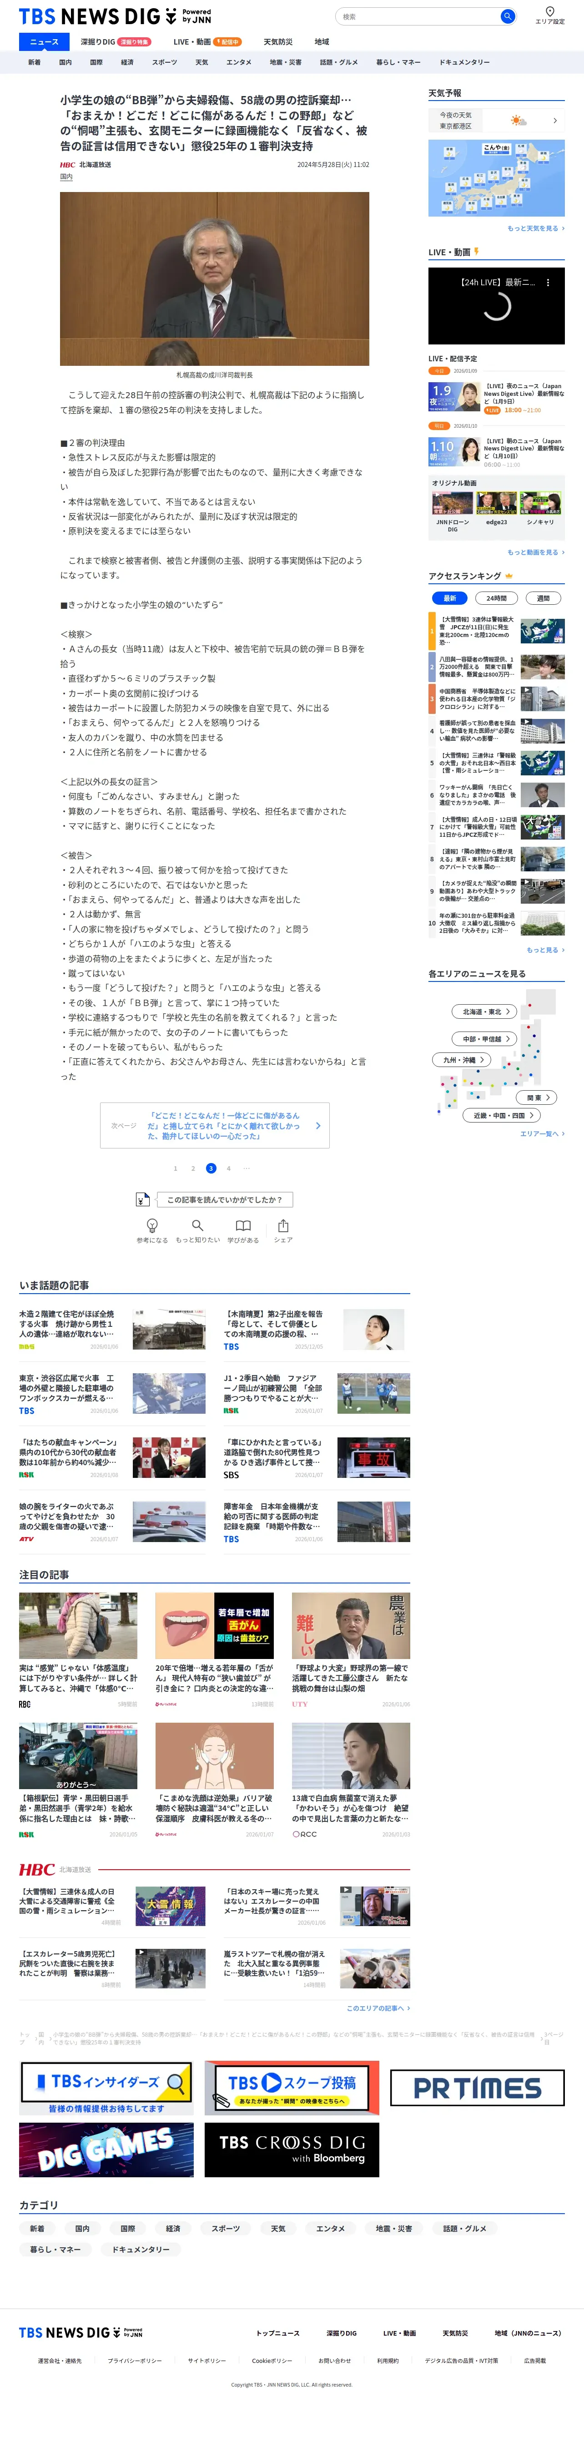The width and height of the screenshot is (584, 2448).
Task: Click footer トップニュース link
Action: (x=277, y=2333)
